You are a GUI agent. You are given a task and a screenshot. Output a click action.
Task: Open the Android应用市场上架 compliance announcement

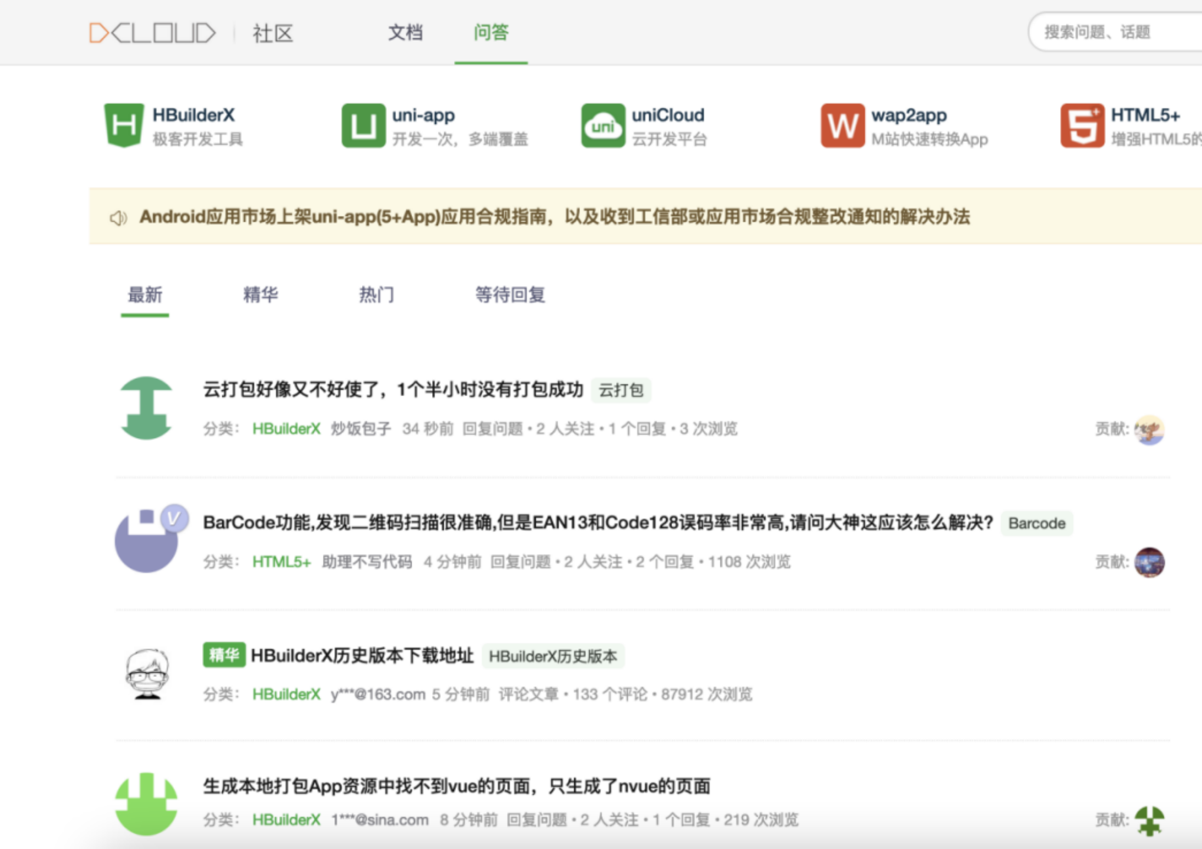554,217
